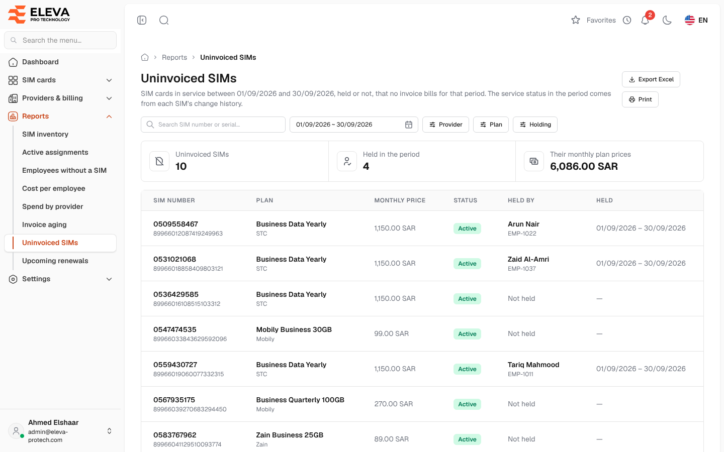Open SIM inventory report
Image resolution: width=724 pixels, height=452 pixels.
pos(45,134)
